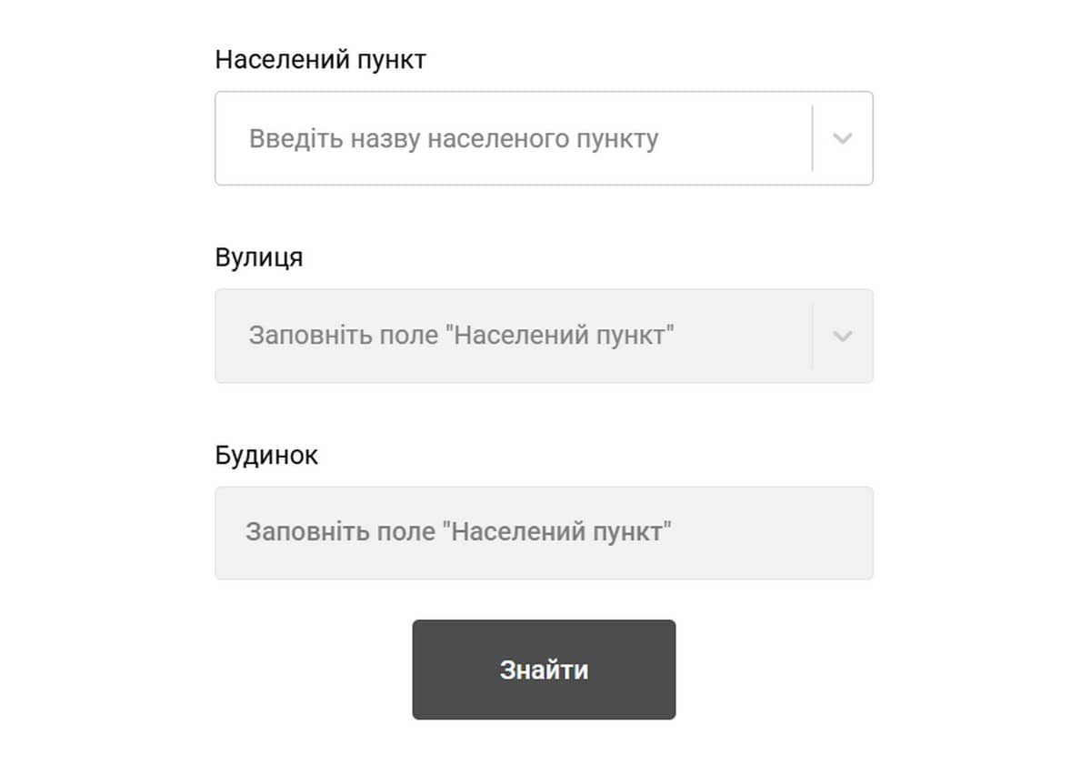
Task: Select the house number text box
Action: [x=544, y=533]
